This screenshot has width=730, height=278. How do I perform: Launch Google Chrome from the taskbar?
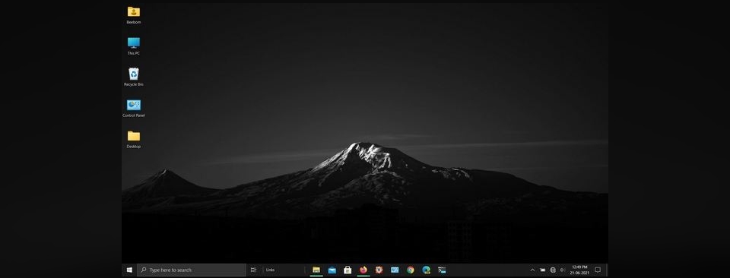[x=410, y=270]
